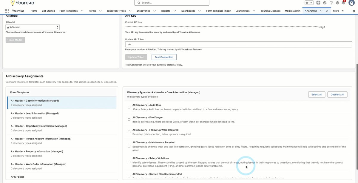The width and height of the screenshot is (358, 183).
Task: Open the setup gear icon
Action: click(x=337, y=3)
